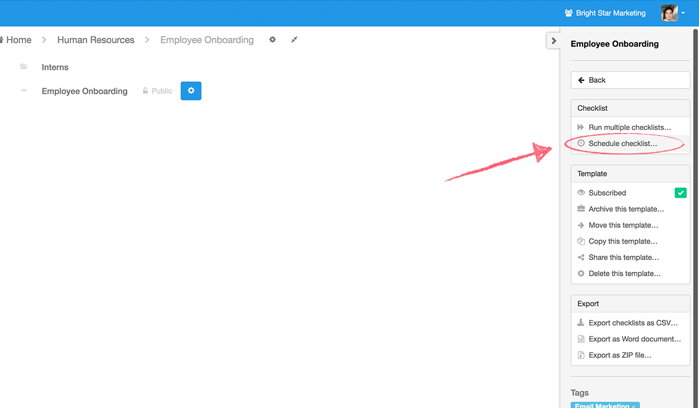Open the Employee Onboarding template in the list
This screenshot has width=699, height=408.
[x=84, y=91]
